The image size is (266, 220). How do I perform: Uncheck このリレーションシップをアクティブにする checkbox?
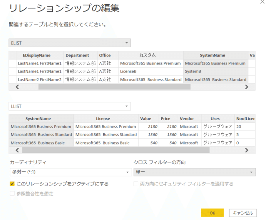(12, 184)
